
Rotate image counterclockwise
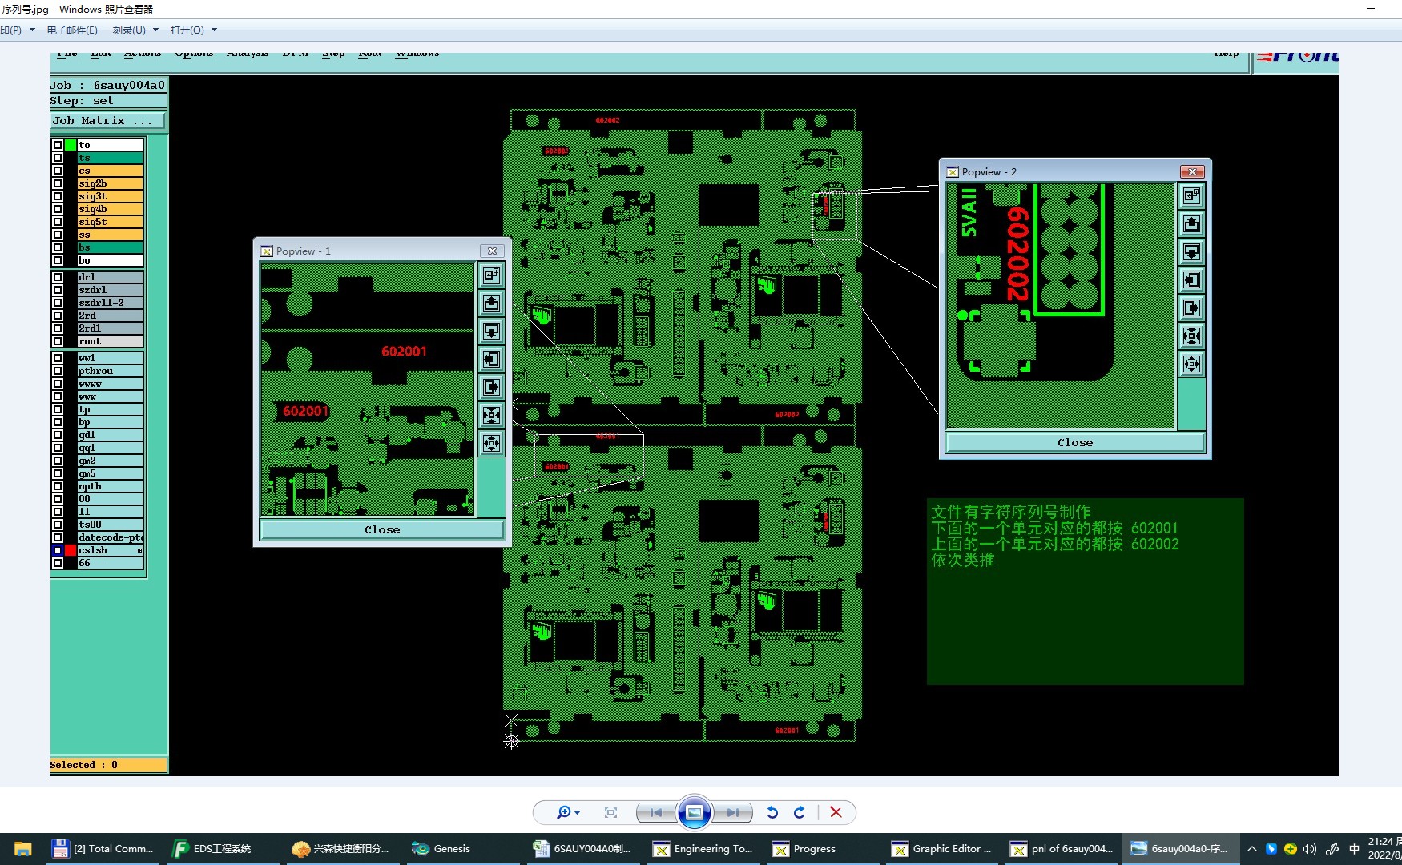(772, 812)
